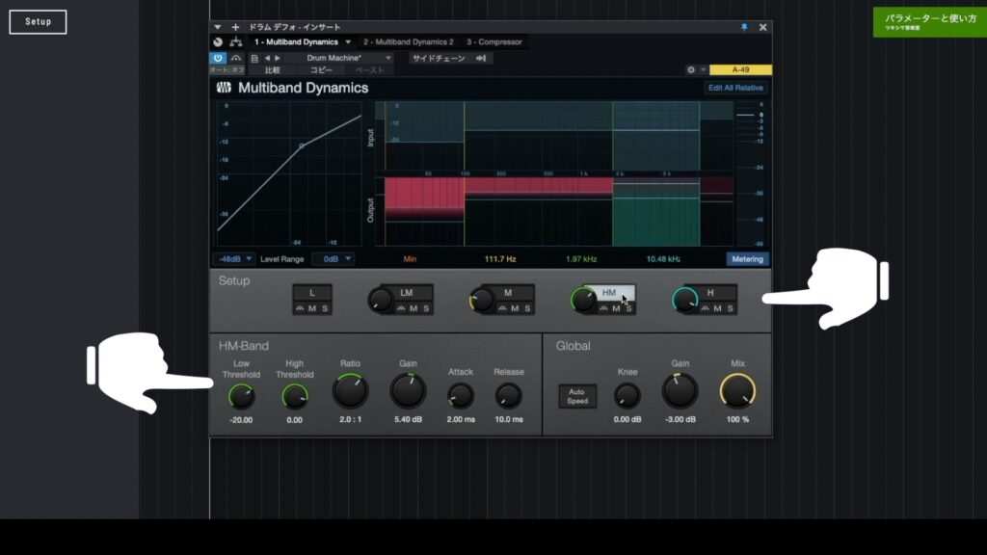Click the sidechain input arrow icon

(x=481, y=58)
